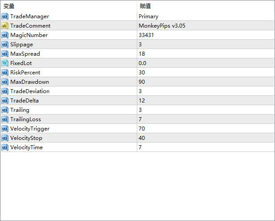Select the MaxSpread value field
275x221 pixels.
pos(205,54)
